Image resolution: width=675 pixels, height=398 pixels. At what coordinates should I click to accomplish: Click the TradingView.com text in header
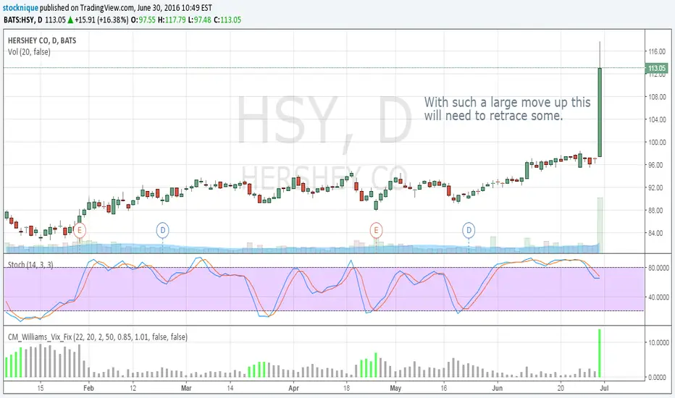(x=106, y=8)
